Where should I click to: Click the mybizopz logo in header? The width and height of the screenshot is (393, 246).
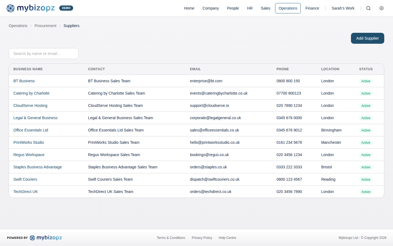[31, 8]
